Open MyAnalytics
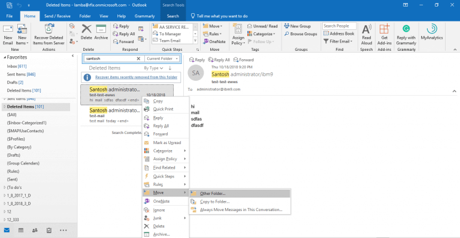This screenshot has height=238, width=460. [431, 32]
